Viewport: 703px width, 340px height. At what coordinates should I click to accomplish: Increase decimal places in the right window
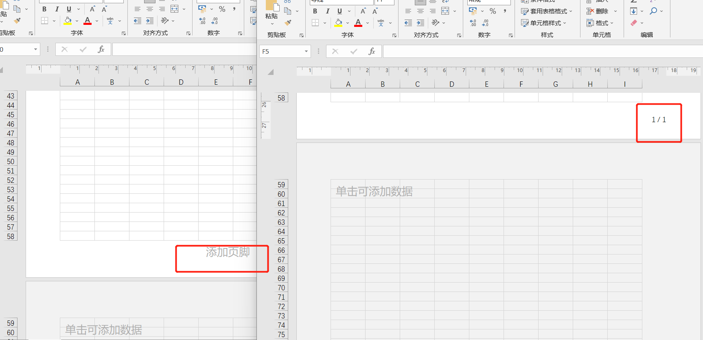coord(473,23)
